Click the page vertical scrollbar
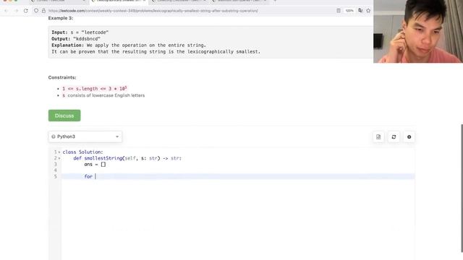463x260 pixels. pyautogui.click(x=462, y=188)
